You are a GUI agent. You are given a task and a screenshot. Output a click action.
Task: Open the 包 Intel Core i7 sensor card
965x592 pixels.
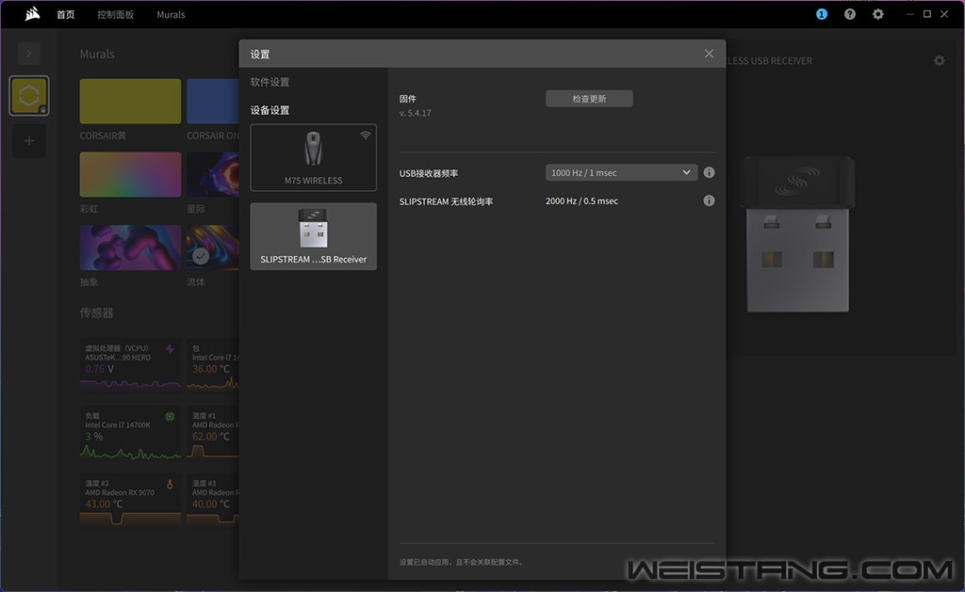tap(213, 364)
